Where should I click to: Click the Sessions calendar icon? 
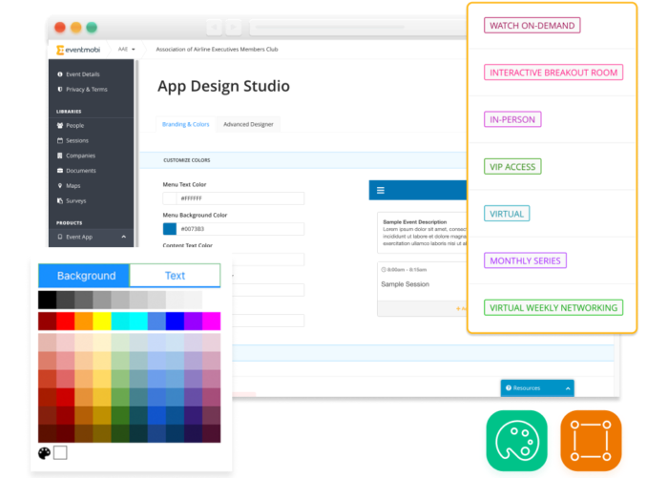click(x=59, y=140)
